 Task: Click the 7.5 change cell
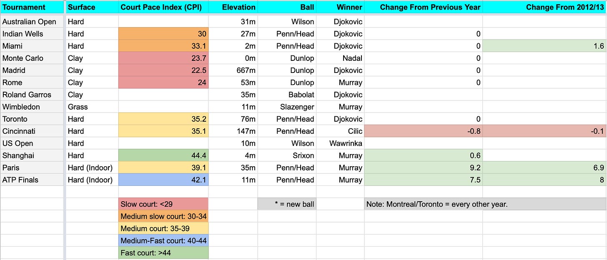(x=424, y=180)
